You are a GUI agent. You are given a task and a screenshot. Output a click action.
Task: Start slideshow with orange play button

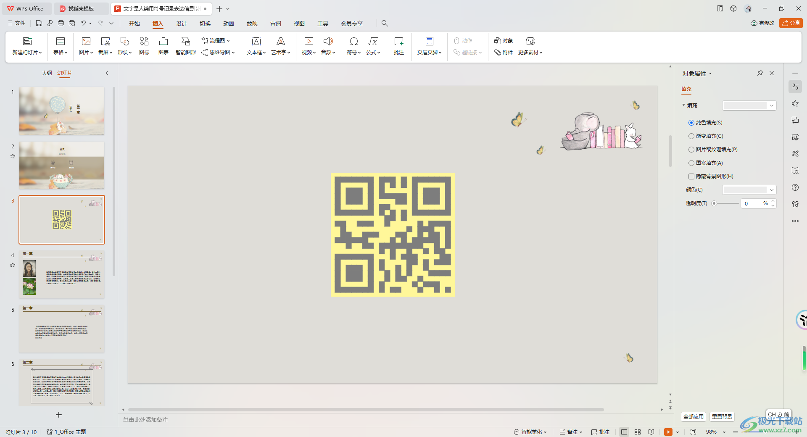tap(668, 432)
